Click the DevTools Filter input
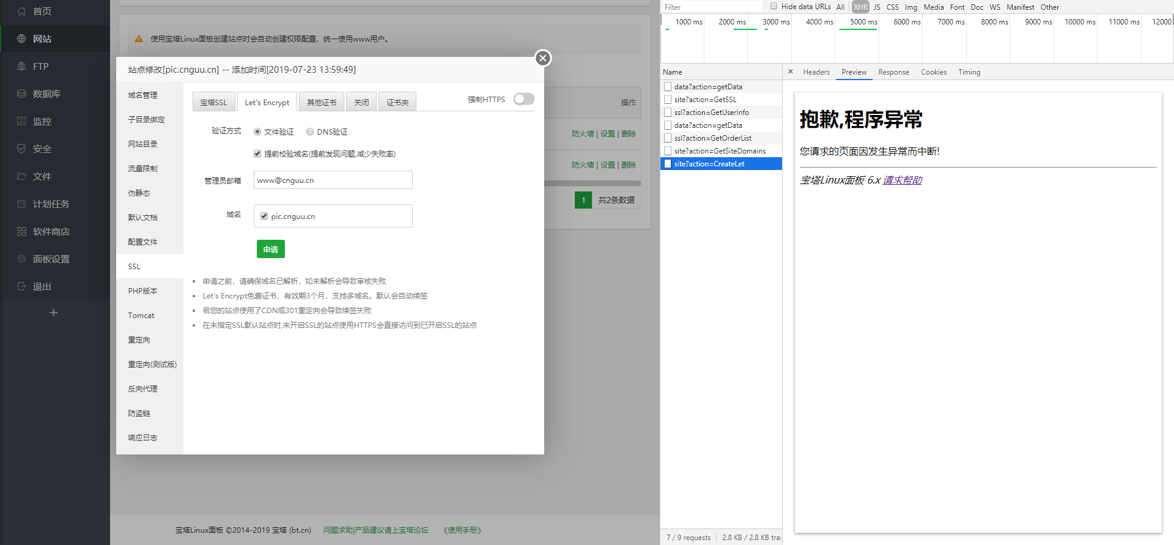Screen dimensions: 1174x545 point(712,7)
